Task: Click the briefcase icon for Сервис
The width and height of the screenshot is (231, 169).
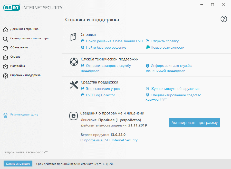Action: (x=5, y=57)
